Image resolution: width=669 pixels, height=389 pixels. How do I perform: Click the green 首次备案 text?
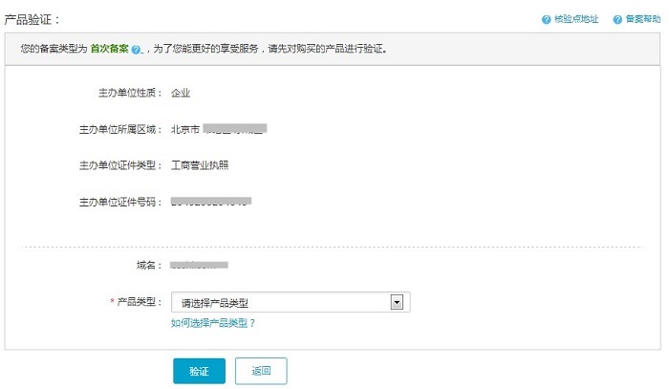point(110,49)
